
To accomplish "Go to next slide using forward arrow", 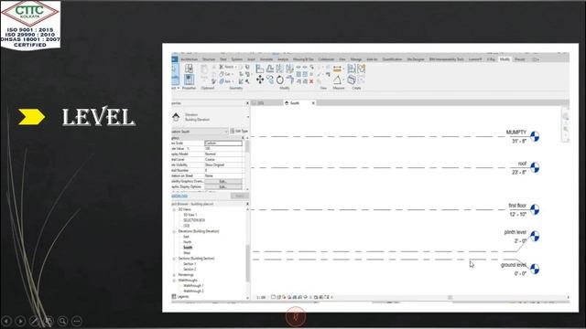I will click(20, 321).
